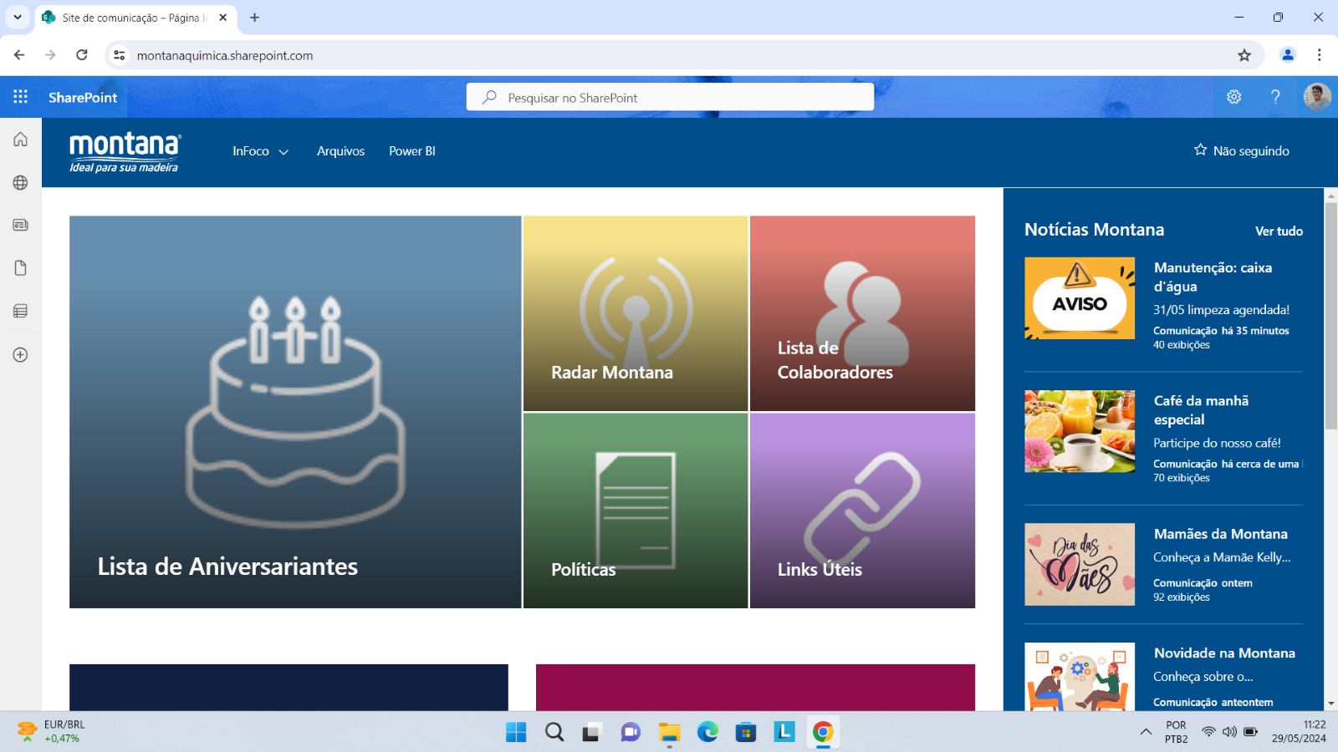Image resolution: width=1338 pixels, height=752 pixels.
Task: Toggle the Não seguindo follow star
Action: (x=1201, y=150)
